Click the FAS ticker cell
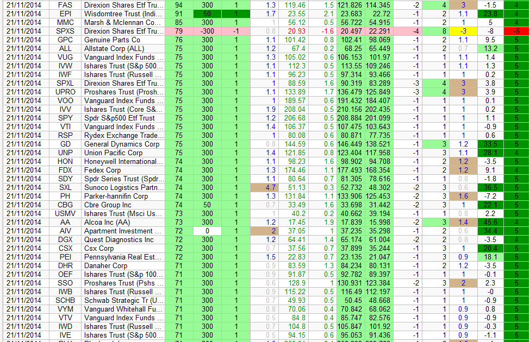Screen dimensions: 530x342 click(65, 5)
